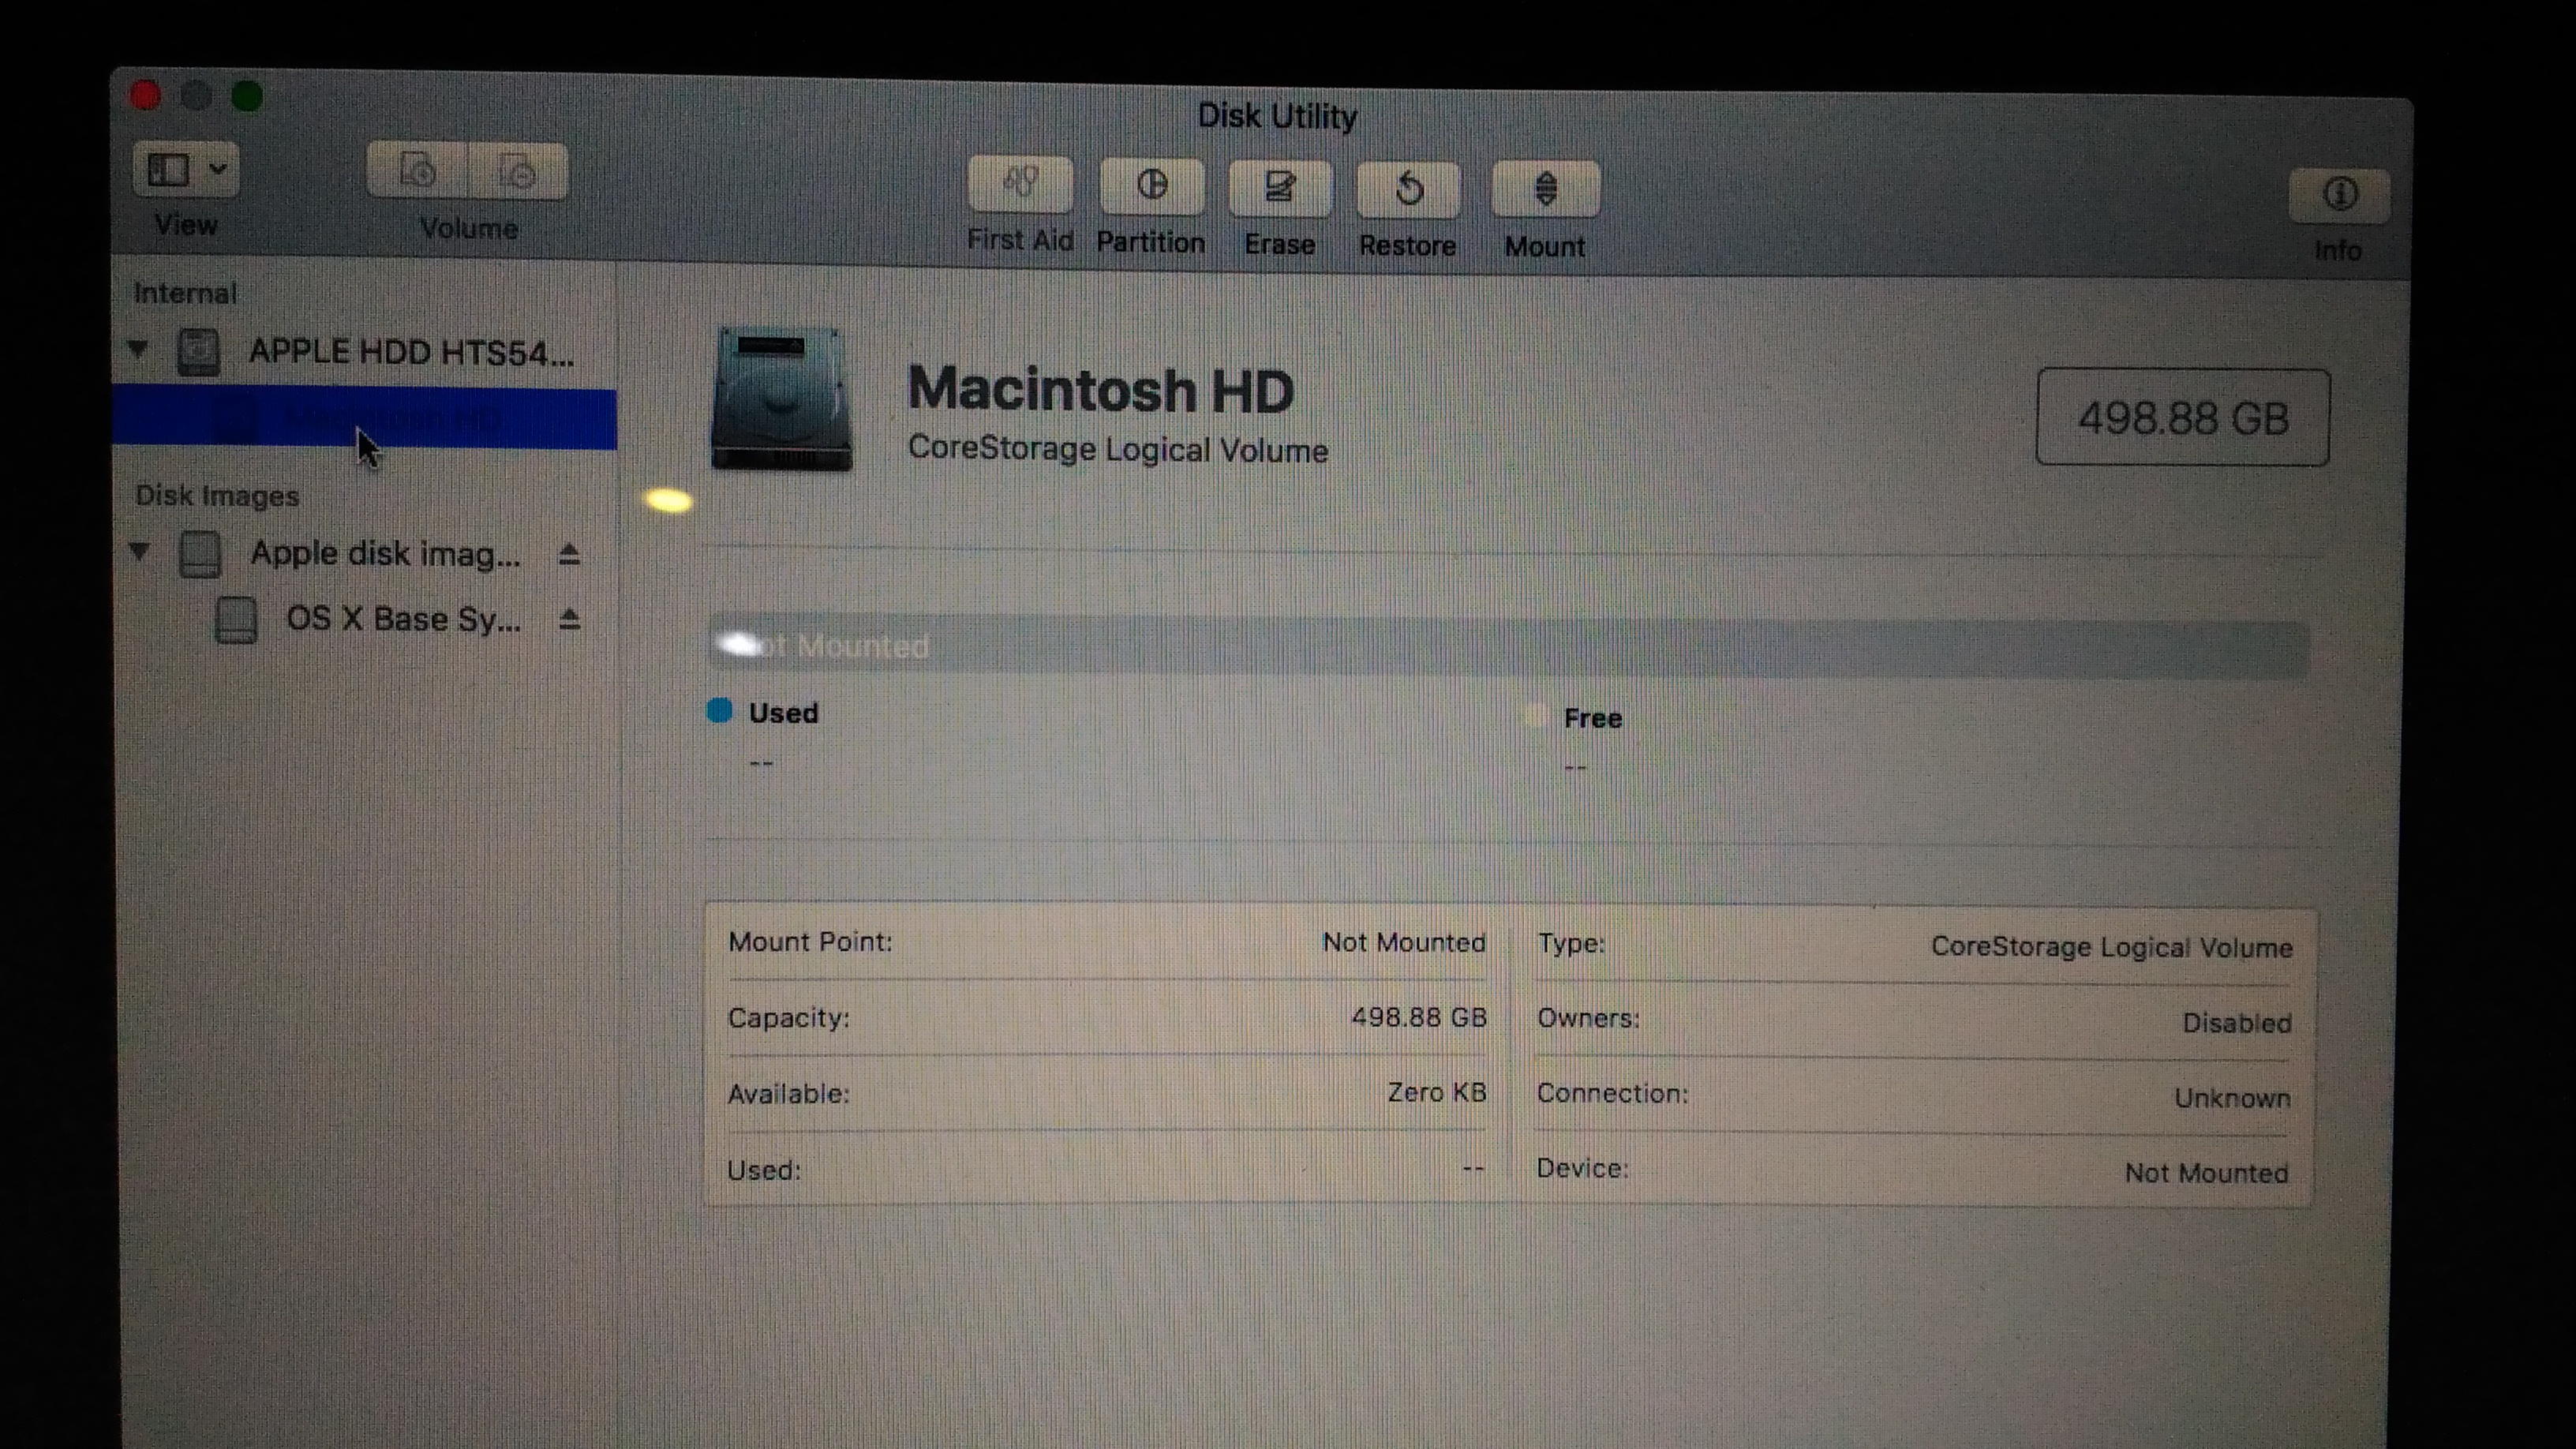
Task: Eject the Apple disk image
Action: coord(569,554)
